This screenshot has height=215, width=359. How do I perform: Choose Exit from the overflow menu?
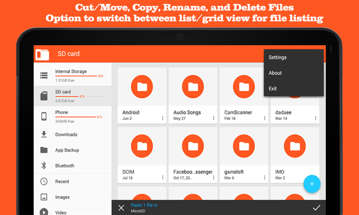click(273, 89)
